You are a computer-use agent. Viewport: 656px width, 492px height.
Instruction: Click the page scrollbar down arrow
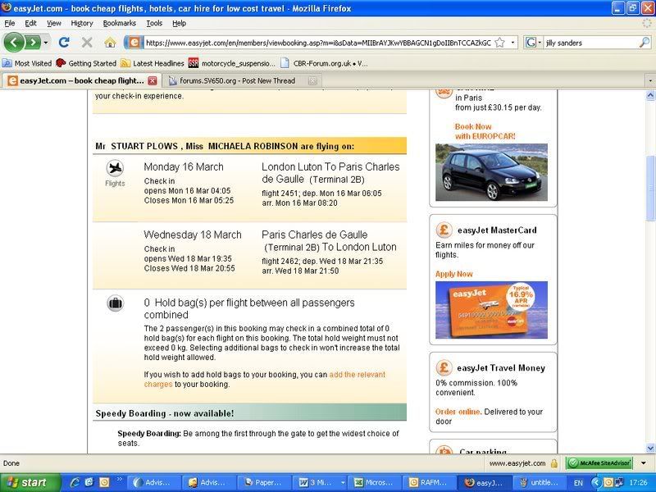650,448
